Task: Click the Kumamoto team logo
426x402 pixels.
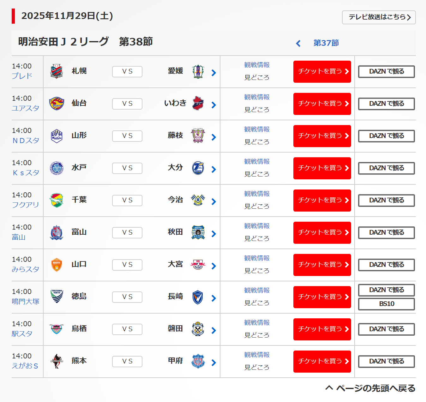Action: coord(57,361)
